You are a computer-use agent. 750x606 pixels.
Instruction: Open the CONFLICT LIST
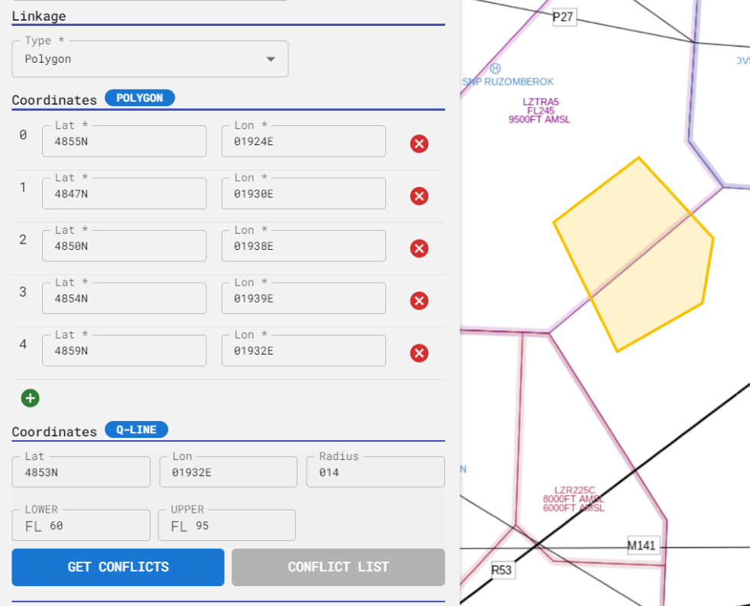point(338,567)
